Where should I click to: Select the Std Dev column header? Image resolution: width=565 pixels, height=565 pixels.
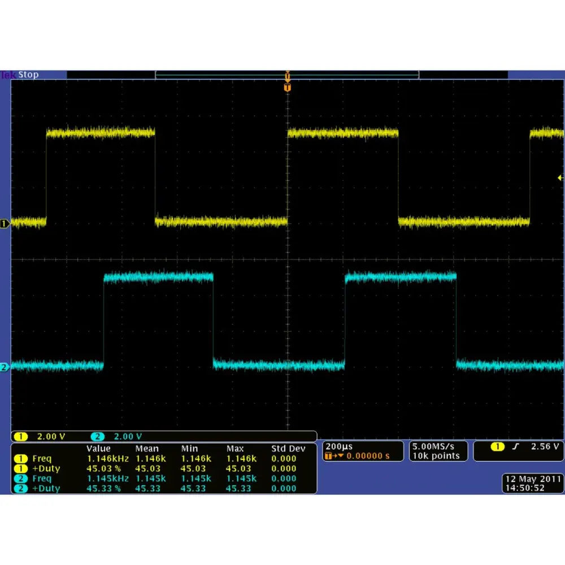(x=288, y=449)
